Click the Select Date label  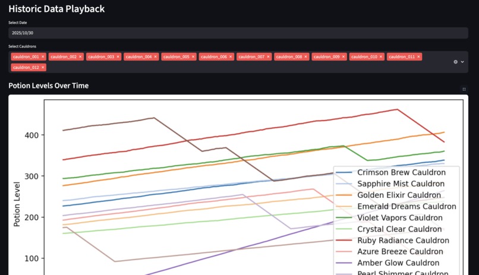tap(18, 23)
